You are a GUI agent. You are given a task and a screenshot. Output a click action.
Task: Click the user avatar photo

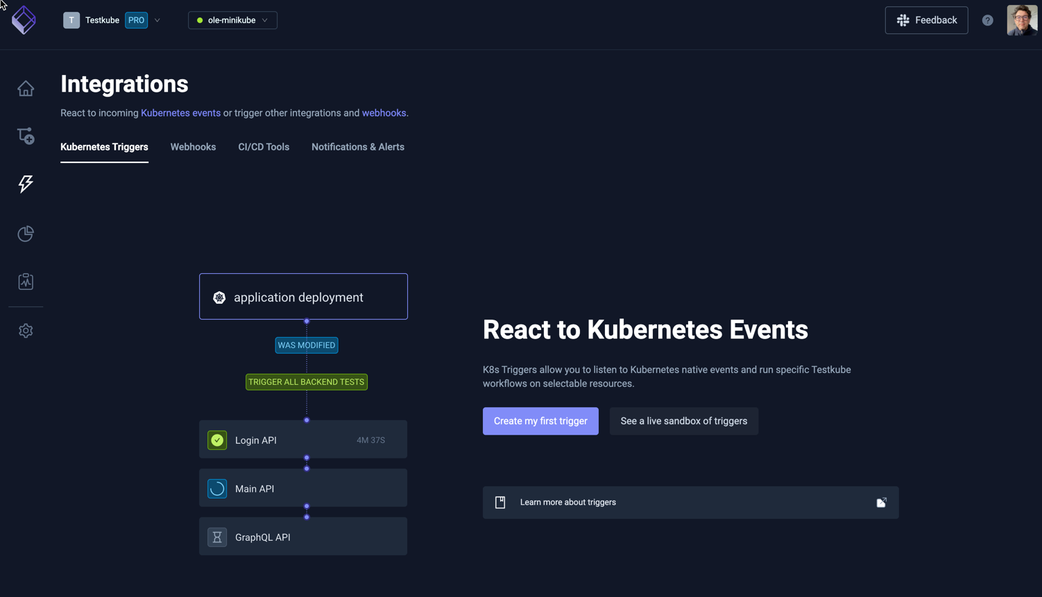[x=1020, y=19]
